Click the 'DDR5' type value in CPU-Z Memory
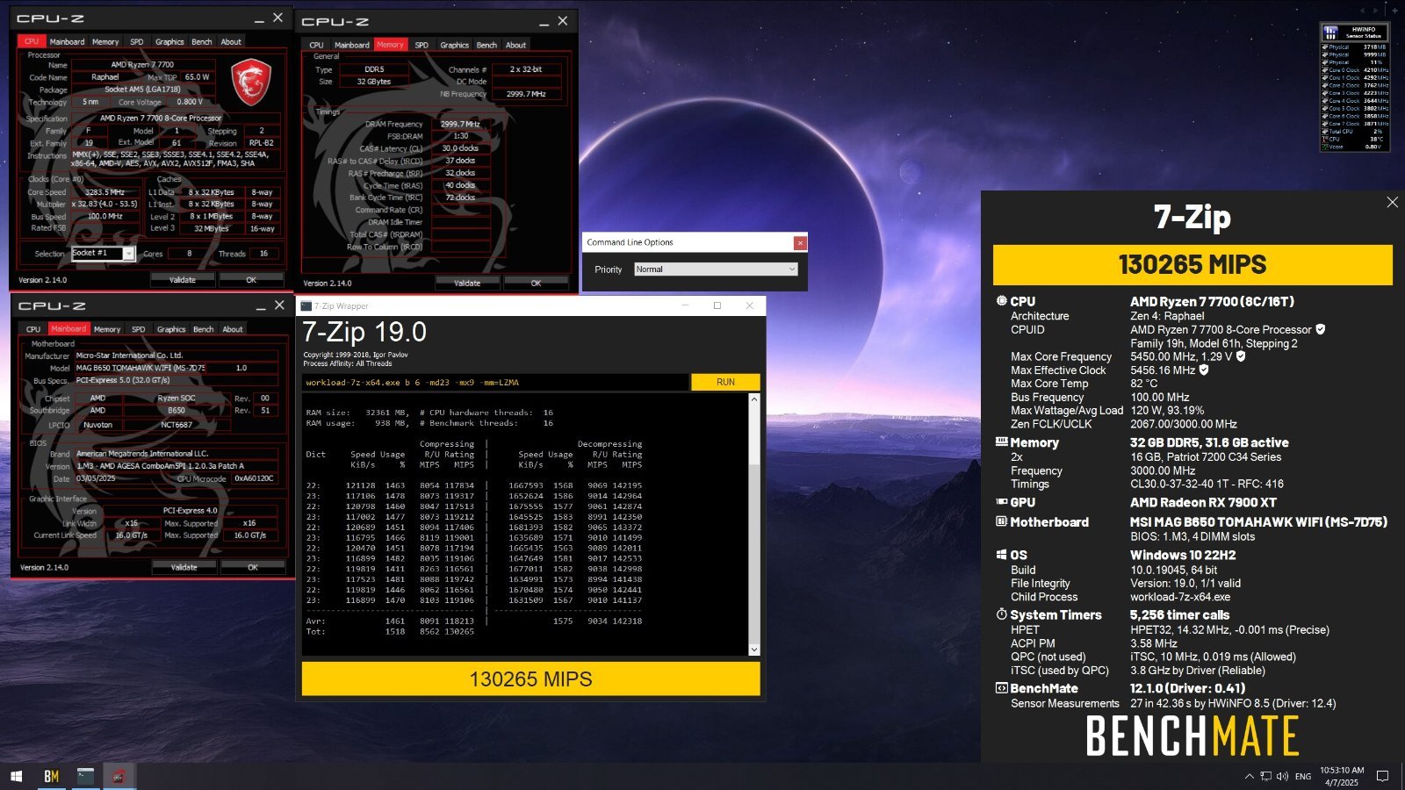This screenshot has width=1405, height=790. tap(374, 69)
